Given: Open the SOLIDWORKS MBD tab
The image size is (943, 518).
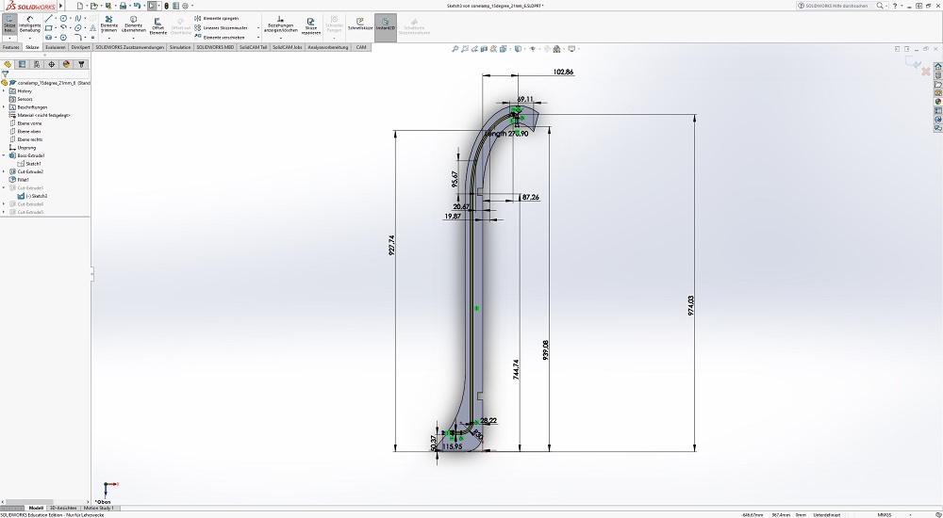Looking at the screenshot, I should (x=215, y=47).
